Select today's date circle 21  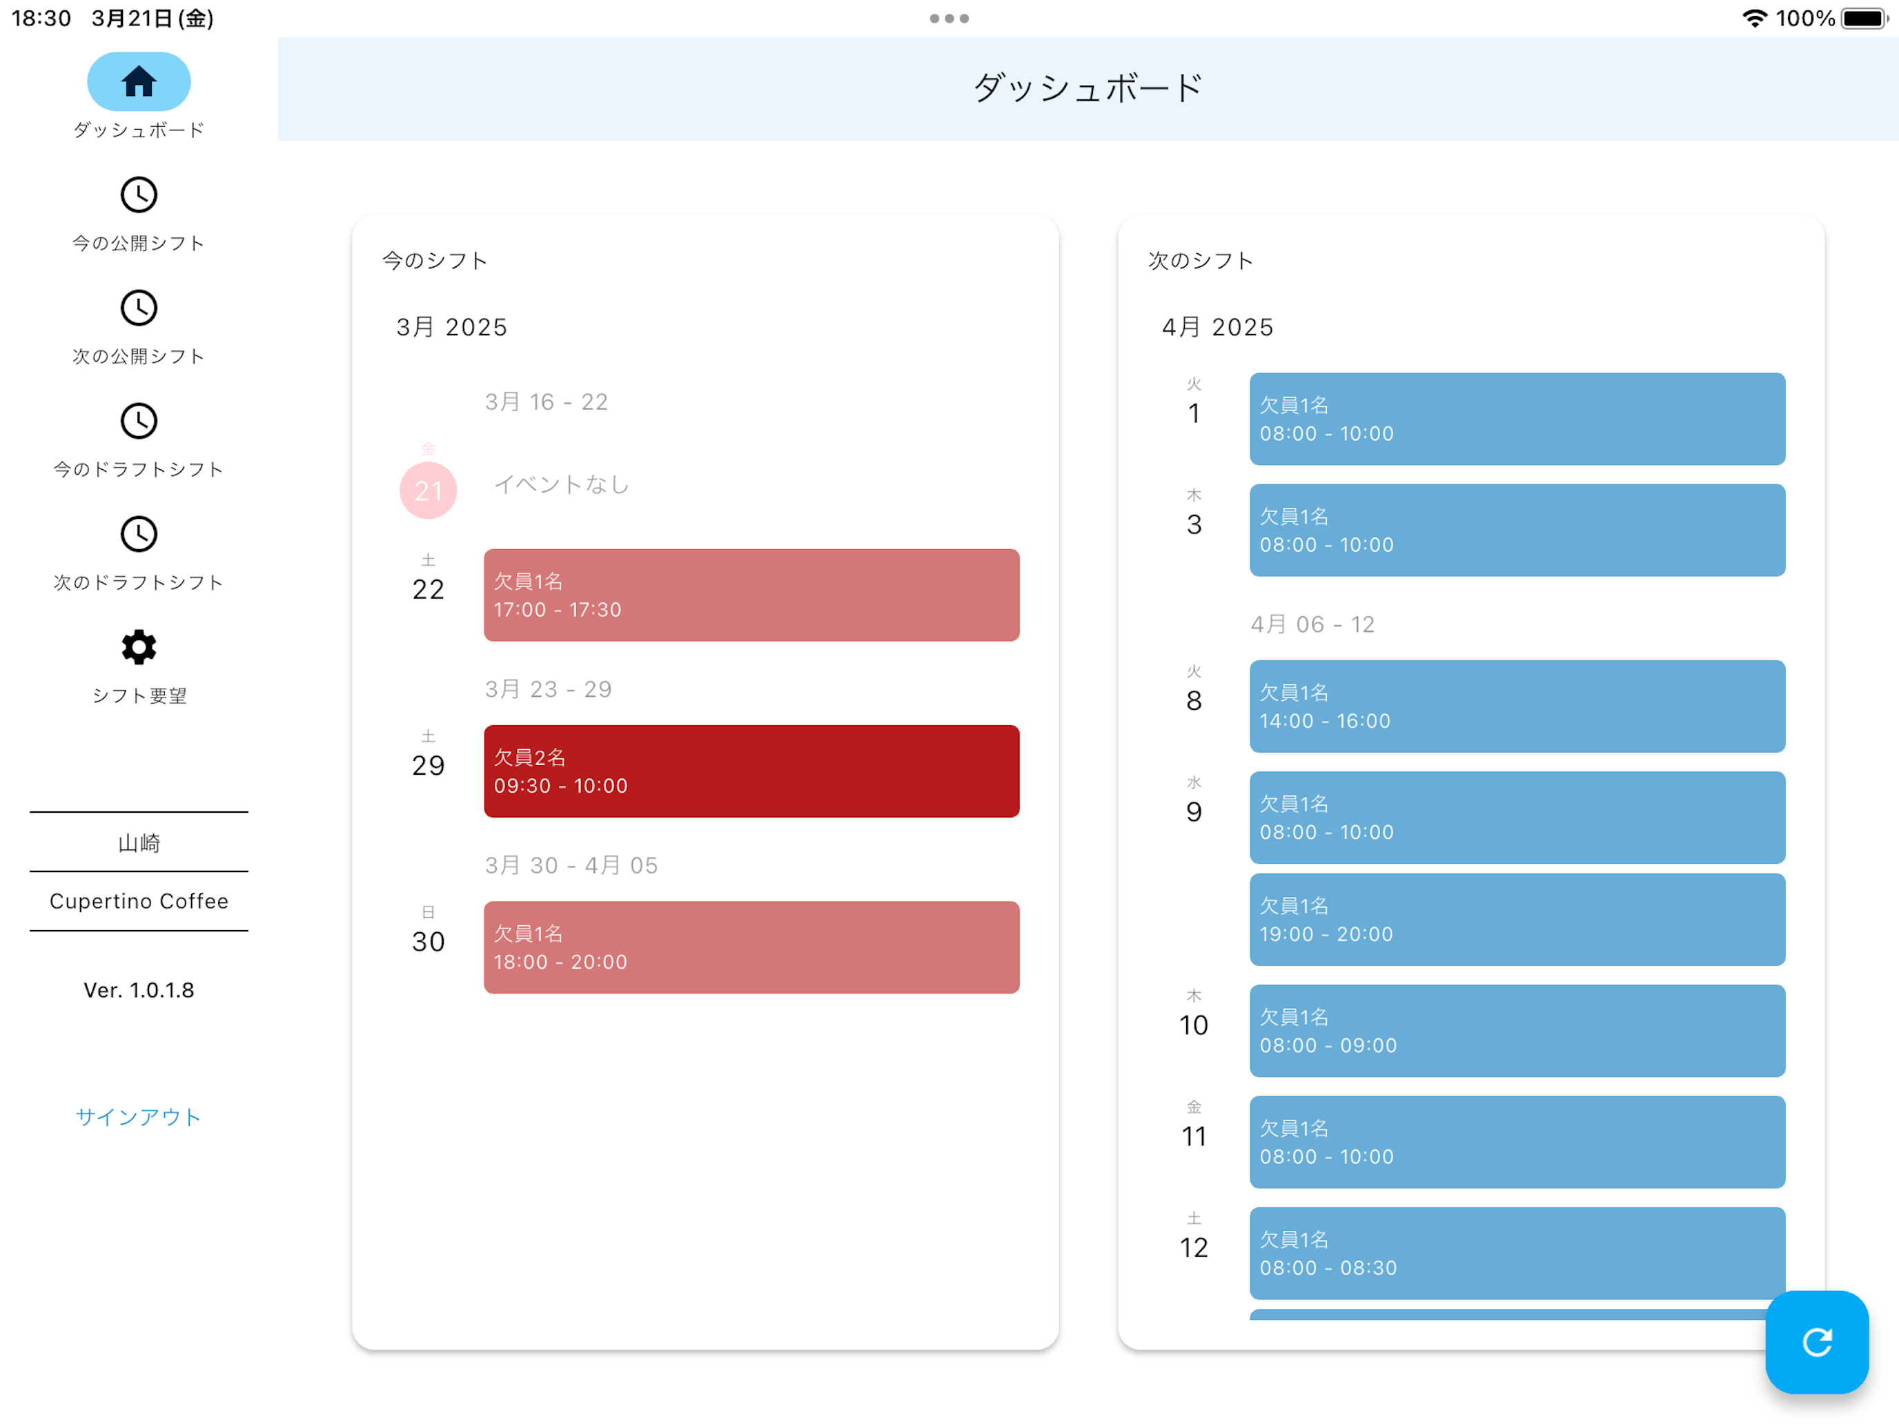pyautogui.click(x=429, y=490)
